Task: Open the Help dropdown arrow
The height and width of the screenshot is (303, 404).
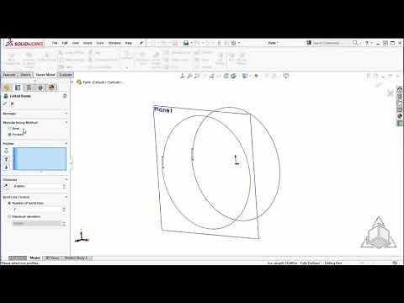Action: pos(371,43)
